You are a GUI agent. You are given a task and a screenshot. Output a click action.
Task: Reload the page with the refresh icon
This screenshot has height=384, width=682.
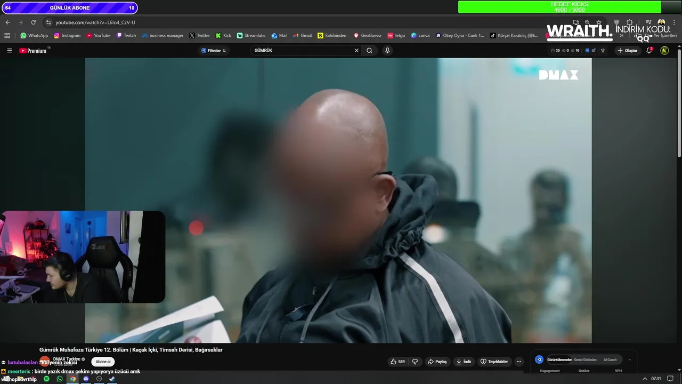tap(33, 22)
